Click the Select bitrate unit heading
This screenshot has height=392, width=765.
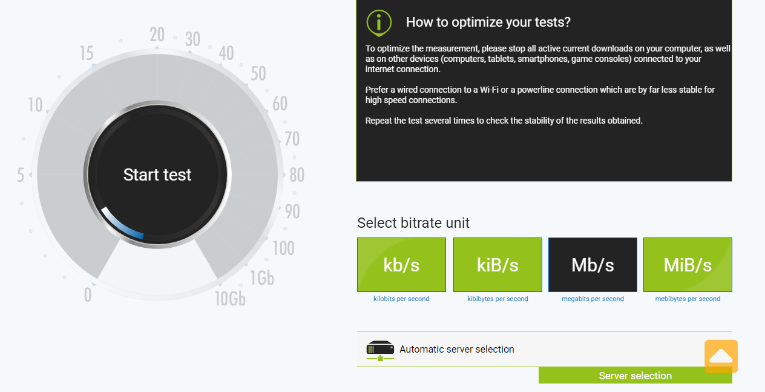coord(413,223)
